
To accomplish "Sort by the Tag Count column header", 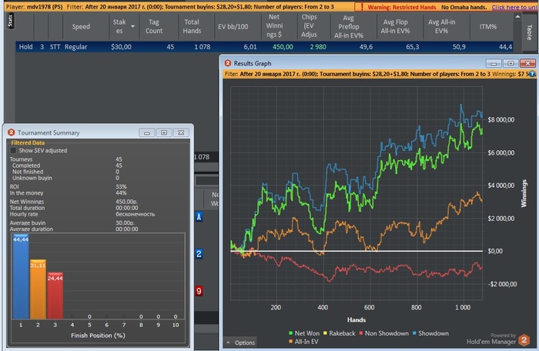I will click(x=154, y=26).
